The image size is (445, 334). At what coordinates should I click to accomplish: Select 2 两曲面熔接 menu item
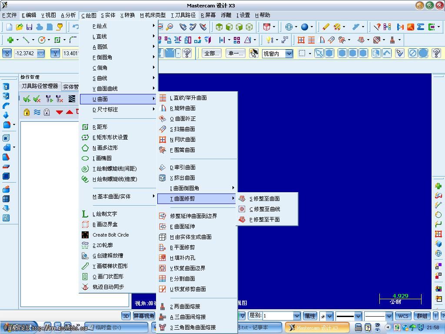coord(197,307)
